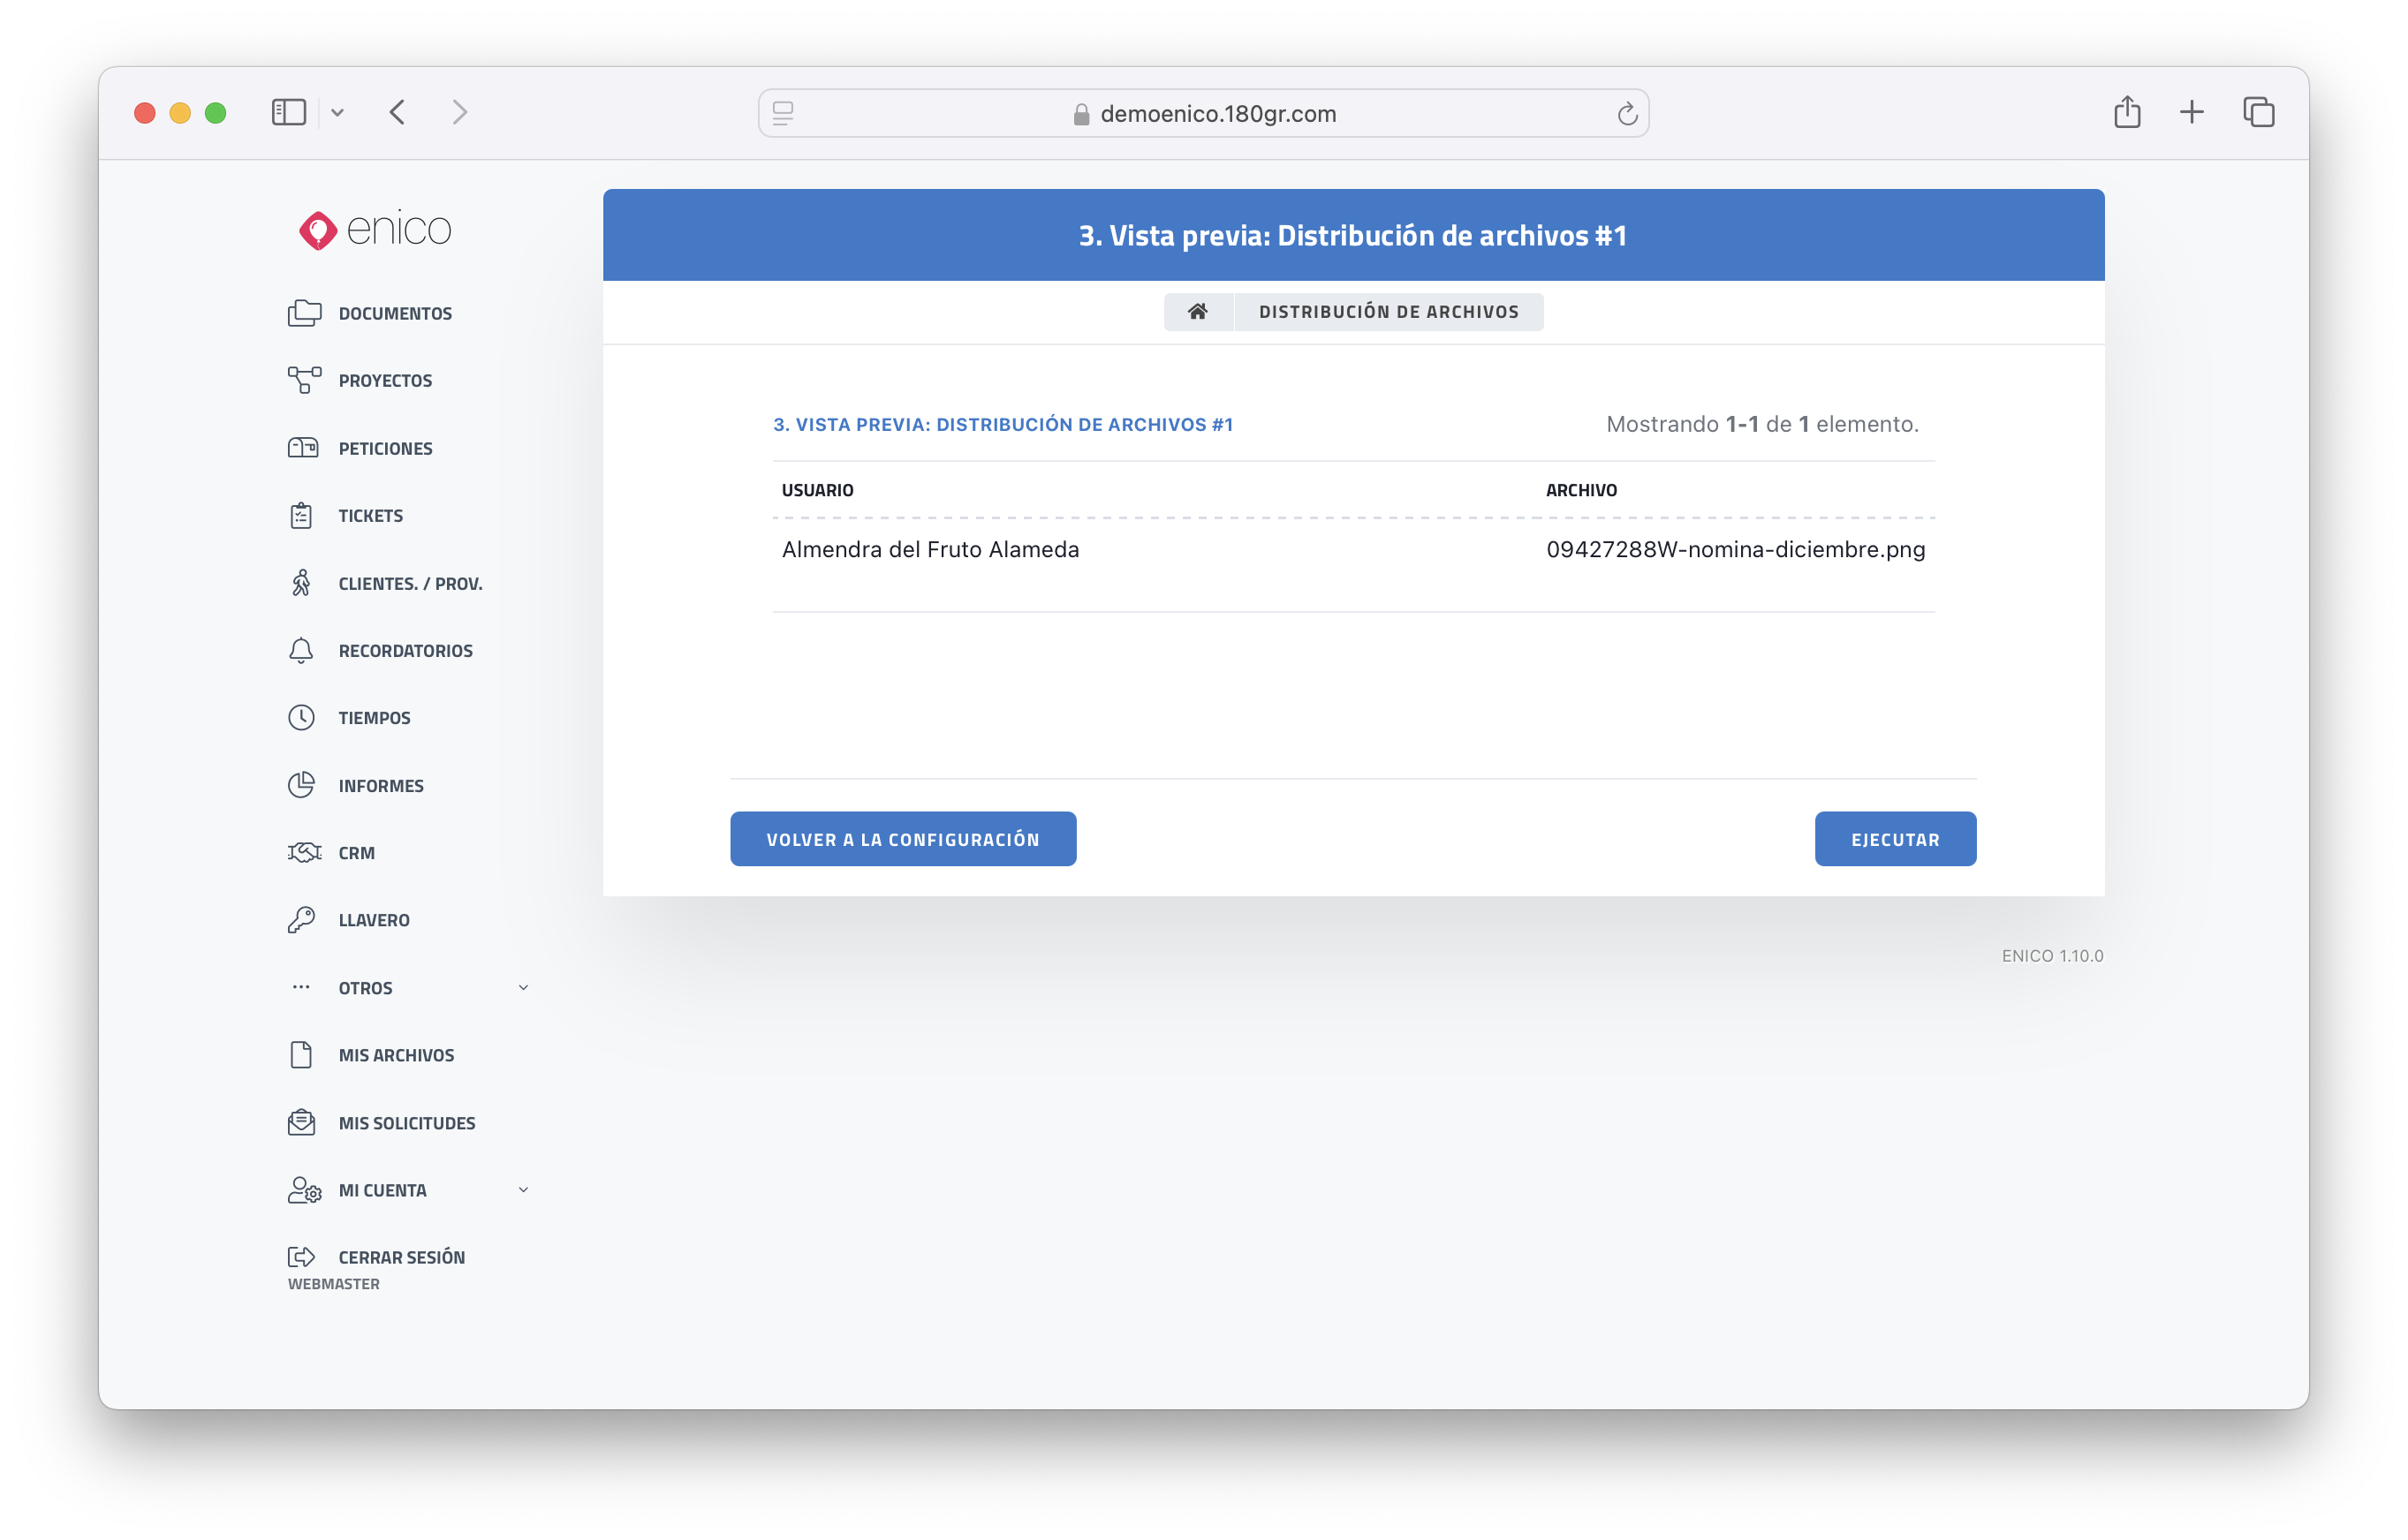Click the Tiempos clock icon
This screenshot has width=2408, height=1540.
click(x=301, y=718)
